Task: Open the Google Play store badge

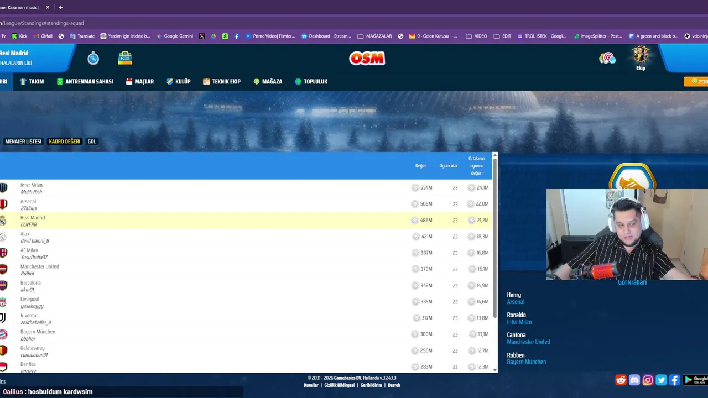Action: (x=695, y=380)
